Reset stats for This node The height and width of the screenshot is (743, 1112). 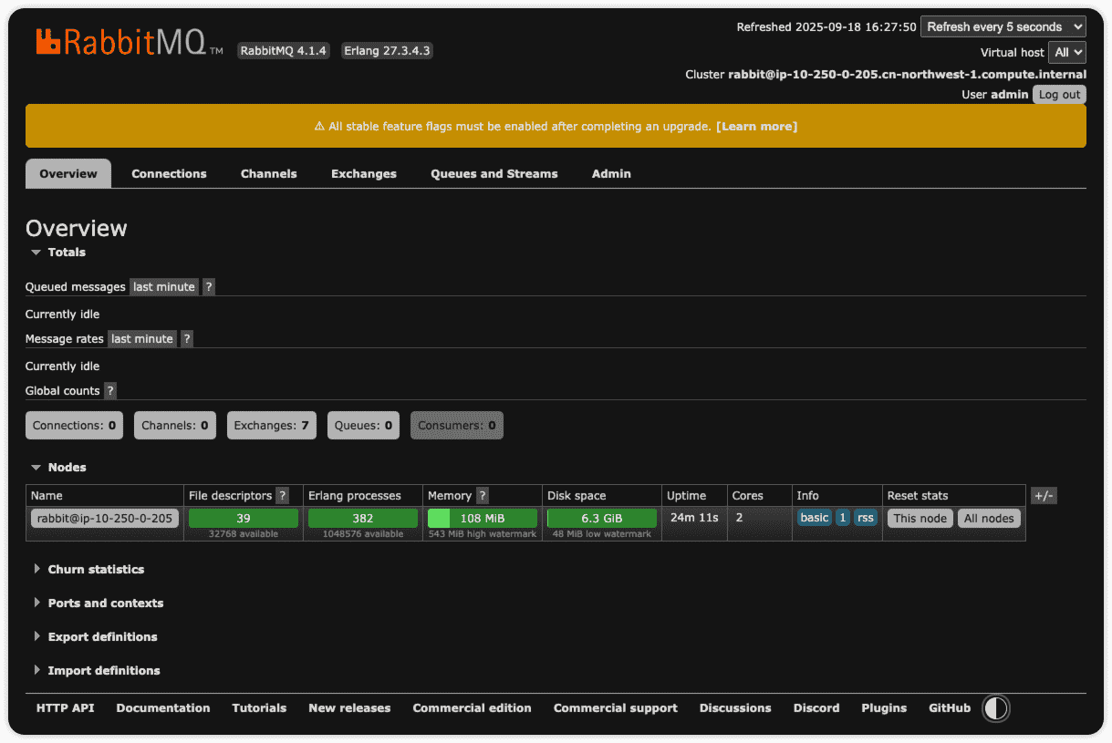(x=920, y=519)
